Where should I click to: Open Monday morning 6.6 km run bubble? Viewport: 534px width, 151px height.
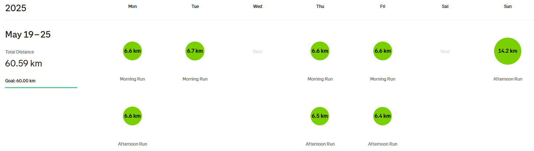pyautogui.click(x=132, y=51)
